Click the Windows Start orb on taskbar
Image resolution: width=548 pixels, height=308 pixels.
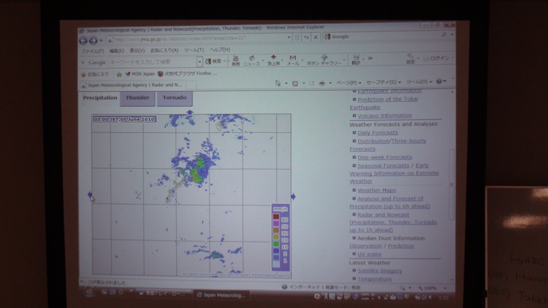(x=89, y=292)
